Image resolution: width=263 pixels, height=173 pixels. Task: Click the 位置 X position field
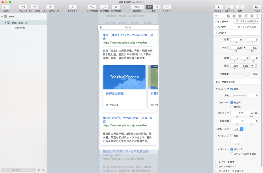coord(236,39)
